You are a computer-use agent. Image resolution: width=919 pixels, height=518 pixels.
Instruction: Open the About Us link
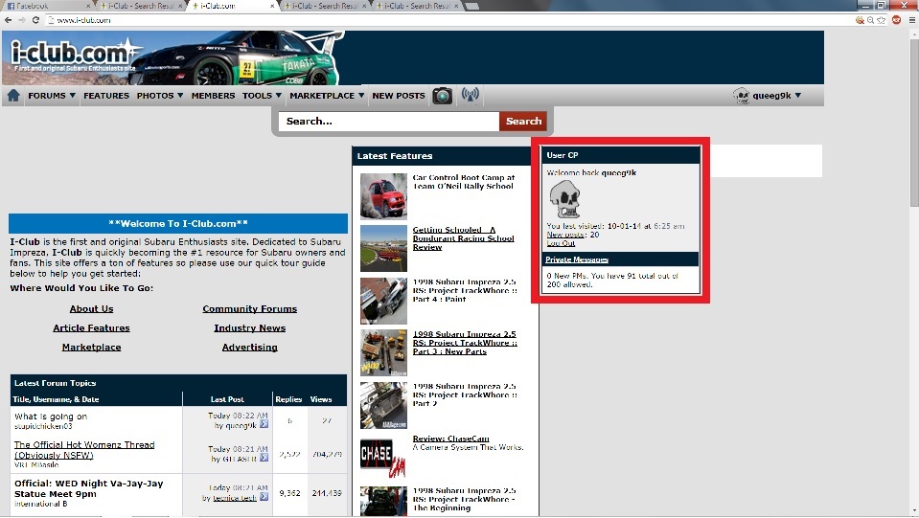[x=91, y=309]
